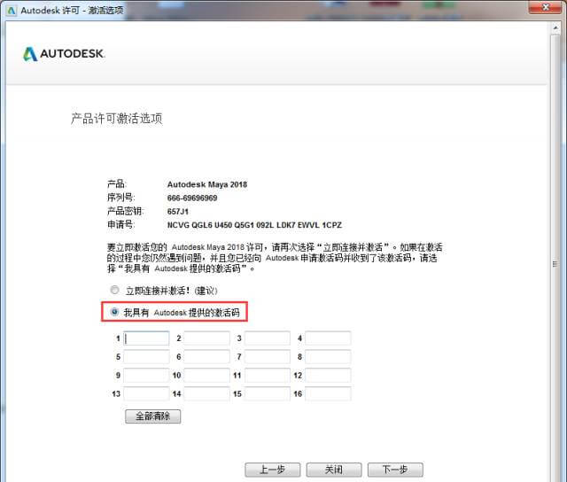The image size is (567, 482).
Task: Select 'I have an Autodesk activation code' option
Action: pos(114,312)
